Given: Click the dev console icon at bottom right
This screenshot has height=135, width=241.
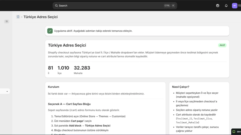Looking at the screenshot, I should (x=234, y=132).
